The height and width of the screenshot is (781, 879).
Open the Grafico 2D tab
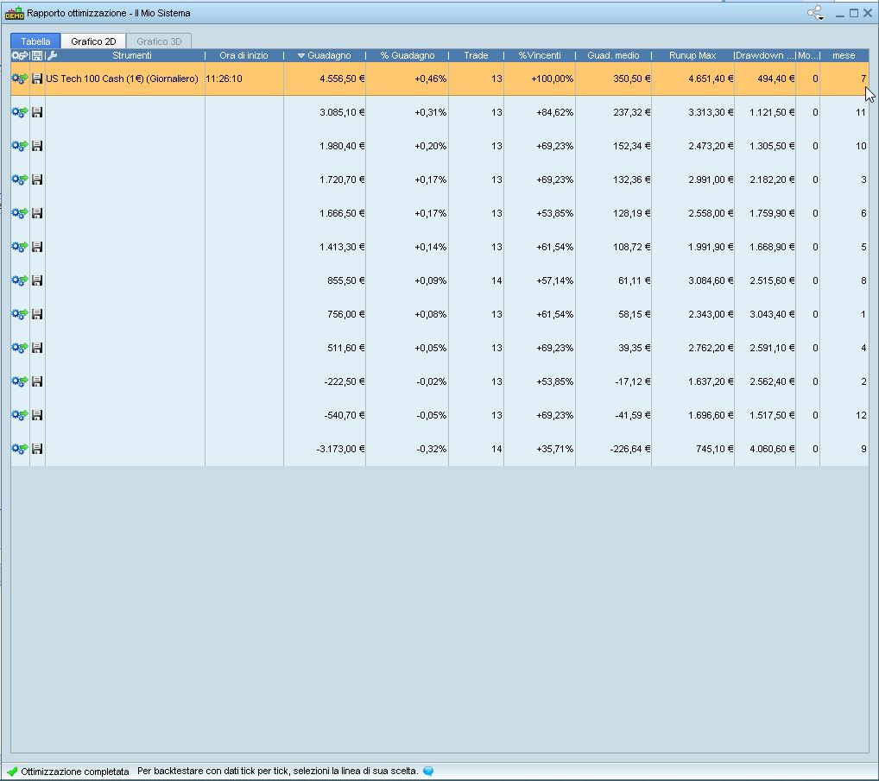(93, 41)
